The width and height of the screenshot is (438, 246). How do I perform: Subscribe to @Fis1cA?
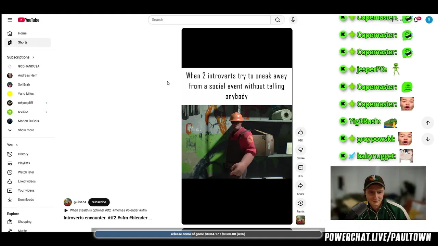(x=99, y=202)
